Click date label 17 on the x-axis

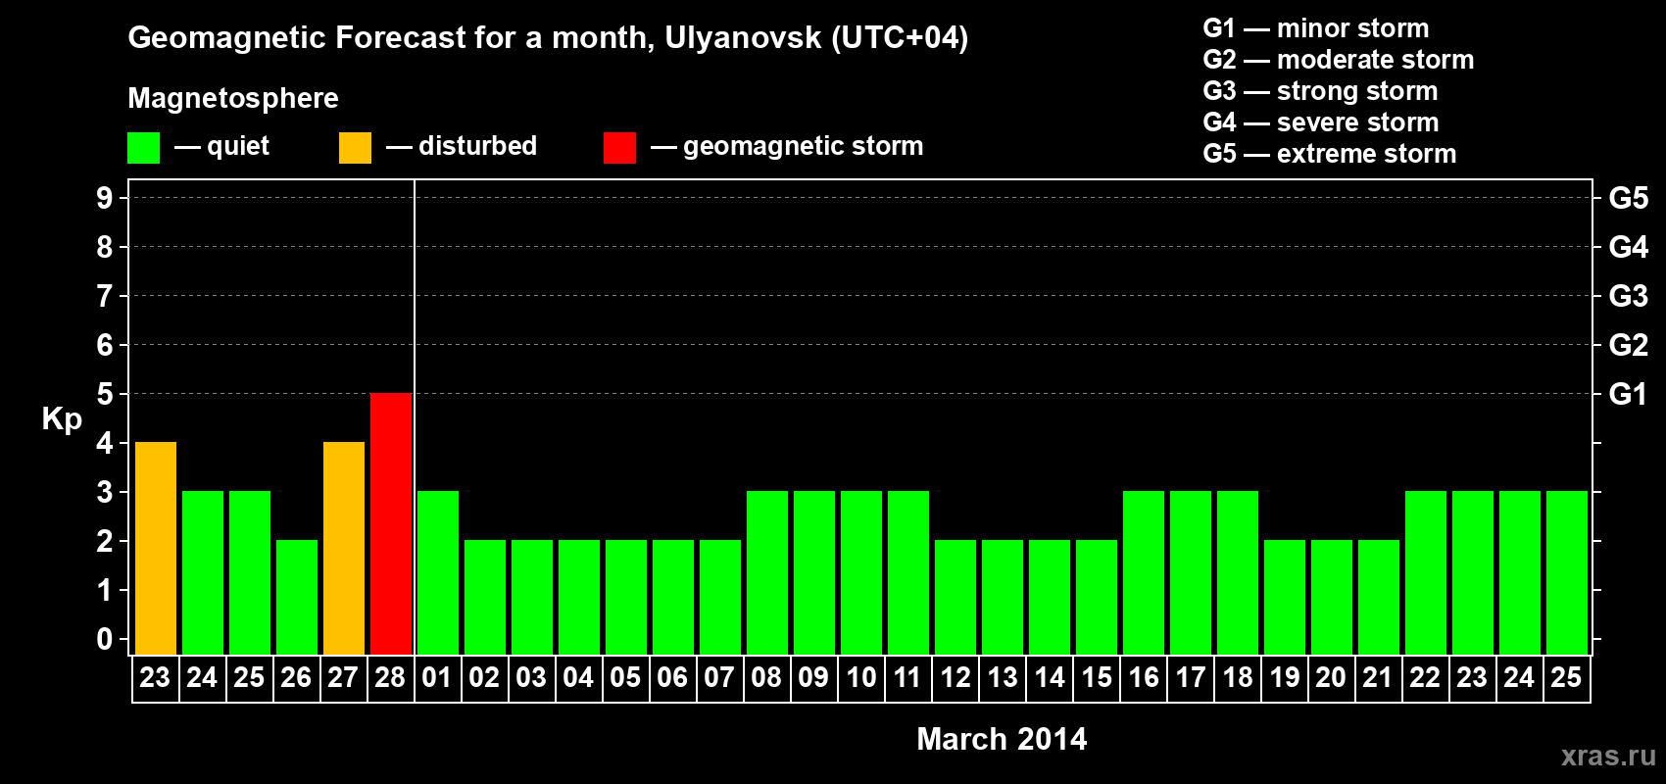pos(1190,678)
